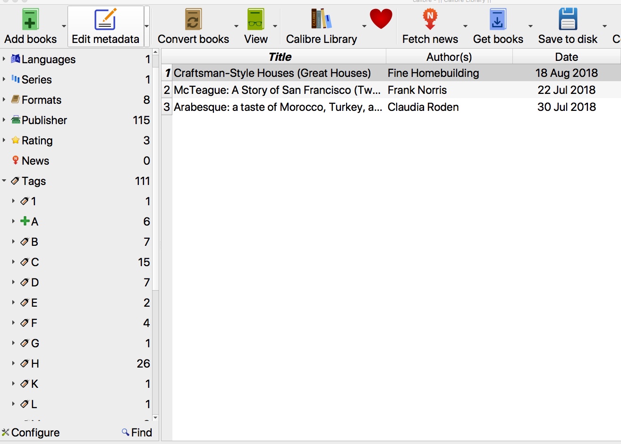Viewport: 621px width, 444px height.
Task: Click the Save to disk icon
Action: [568, 19]
